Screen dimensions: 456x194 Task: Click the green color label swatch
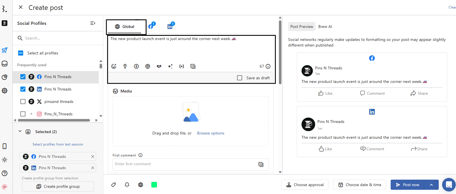(x=154, y=185)
